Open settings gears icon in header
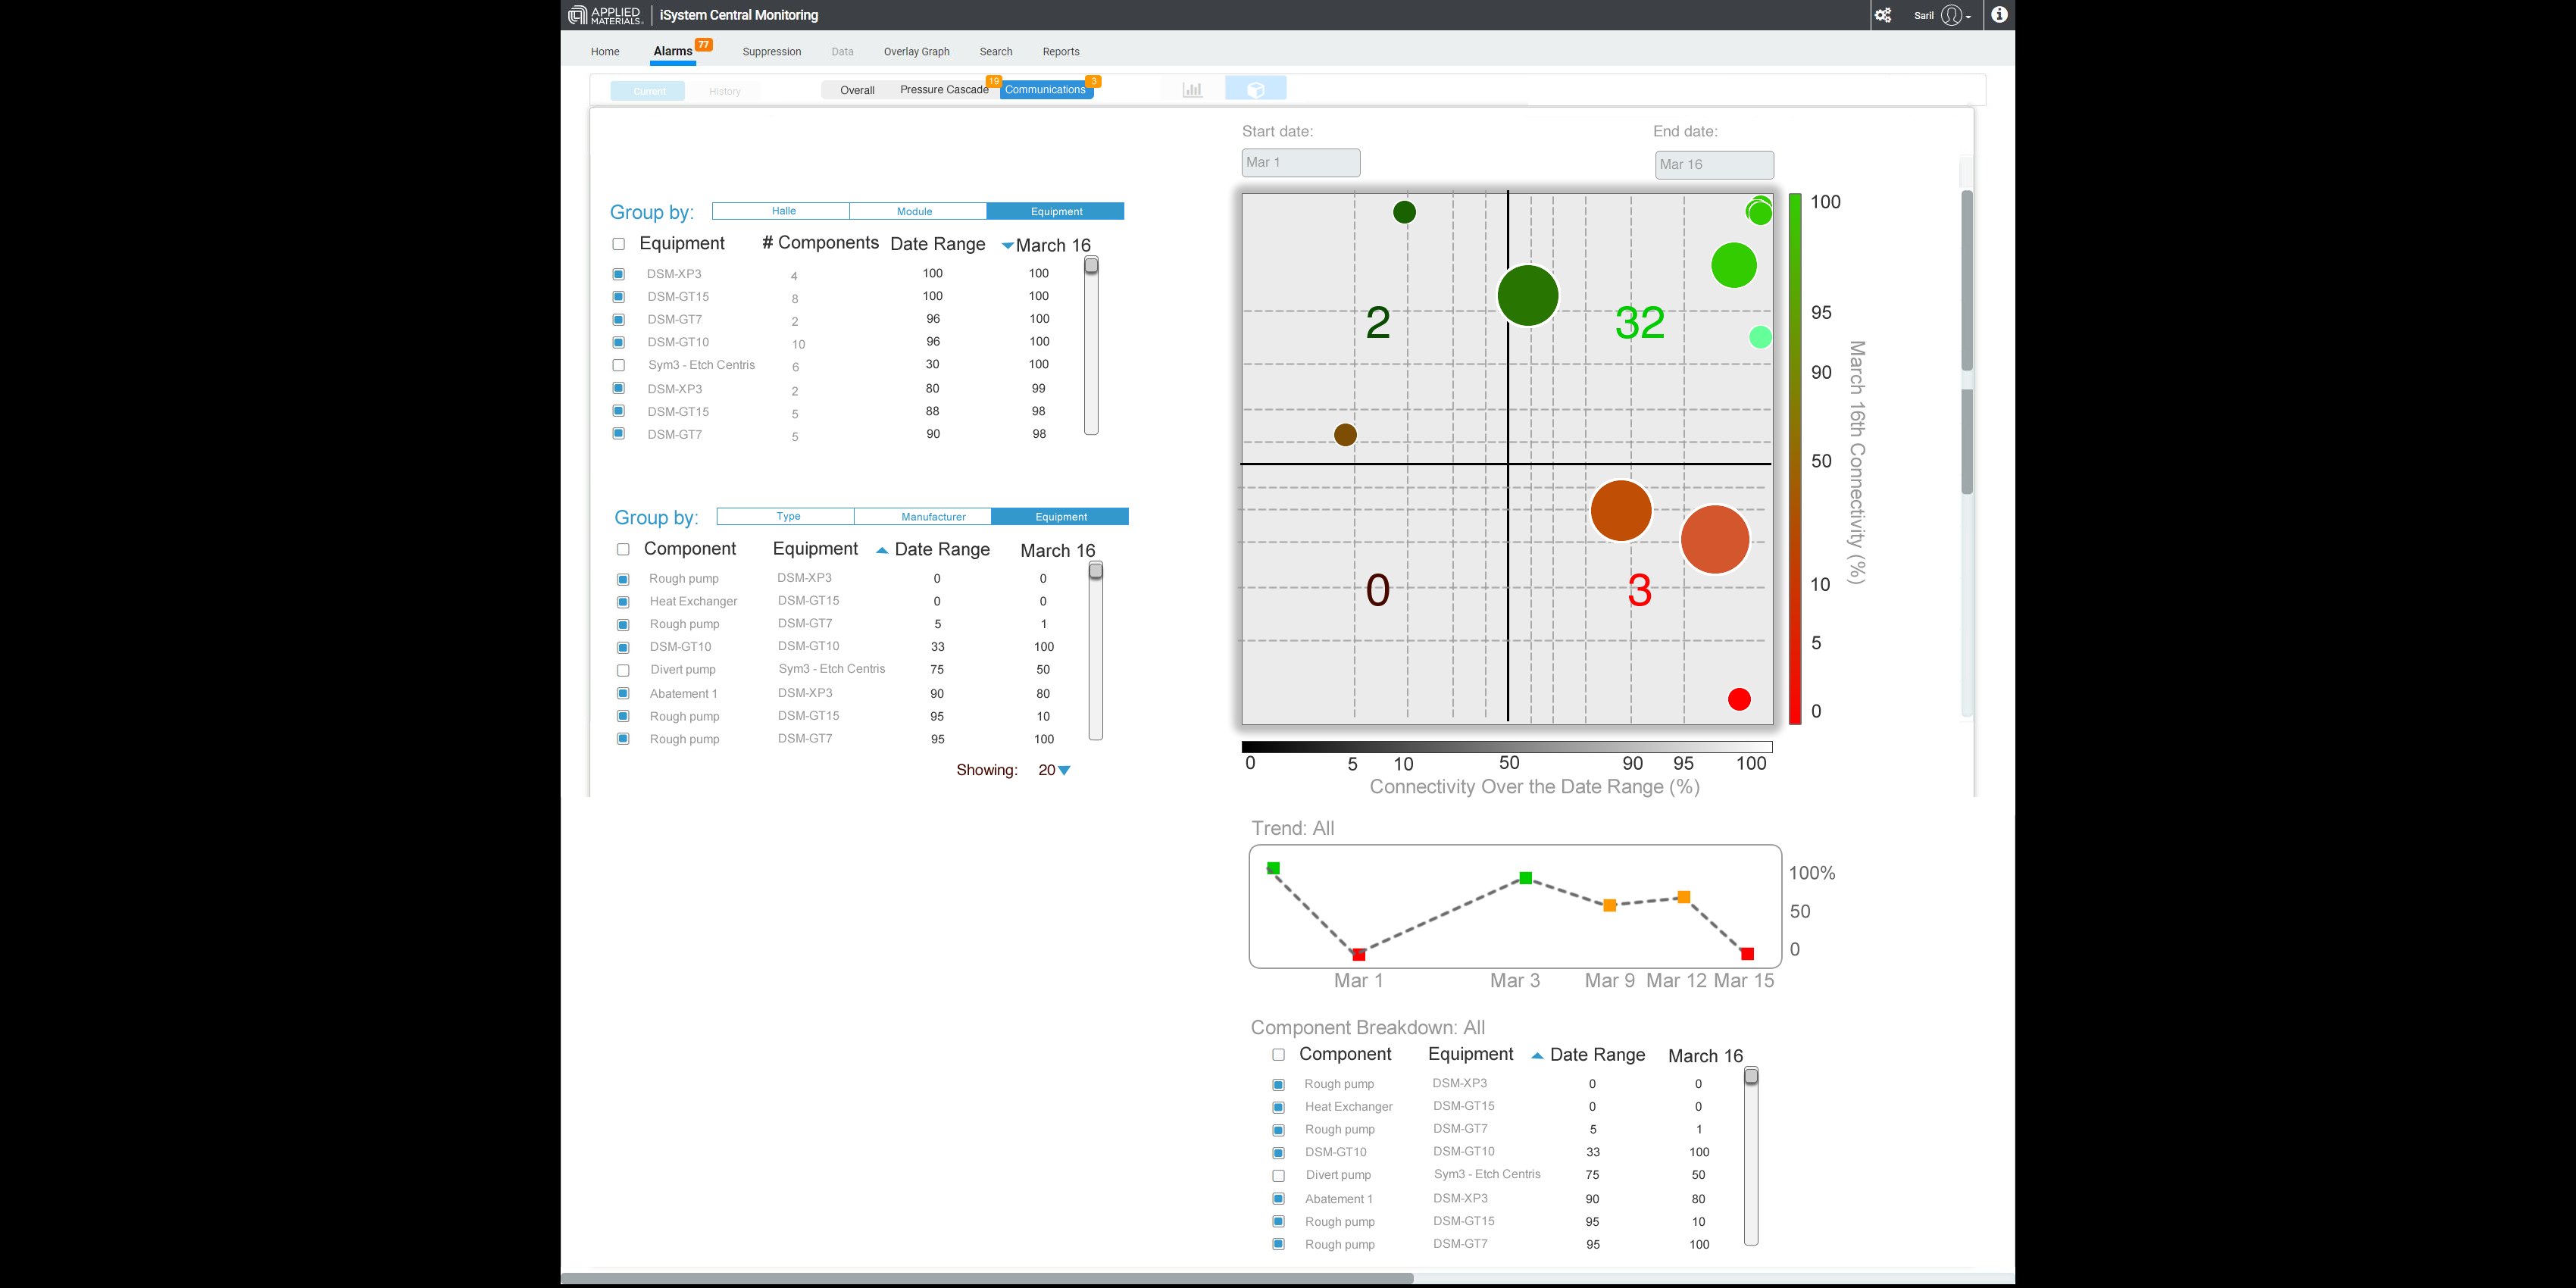2576x1288 pixels. click(x=1883, y=15)
